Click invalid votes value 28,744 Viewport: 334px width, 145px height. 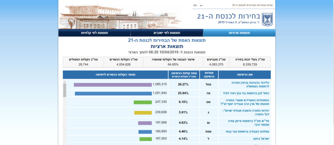[x=83, y=64]
